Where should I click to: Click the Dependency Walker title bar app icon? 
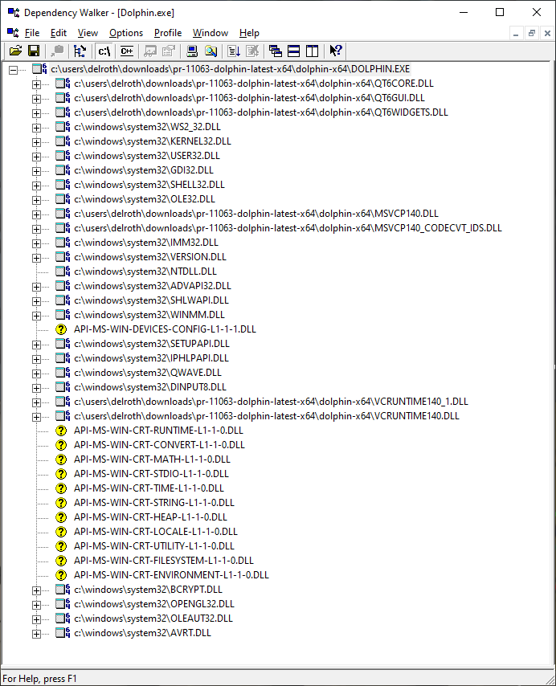(x=14, y=13)
